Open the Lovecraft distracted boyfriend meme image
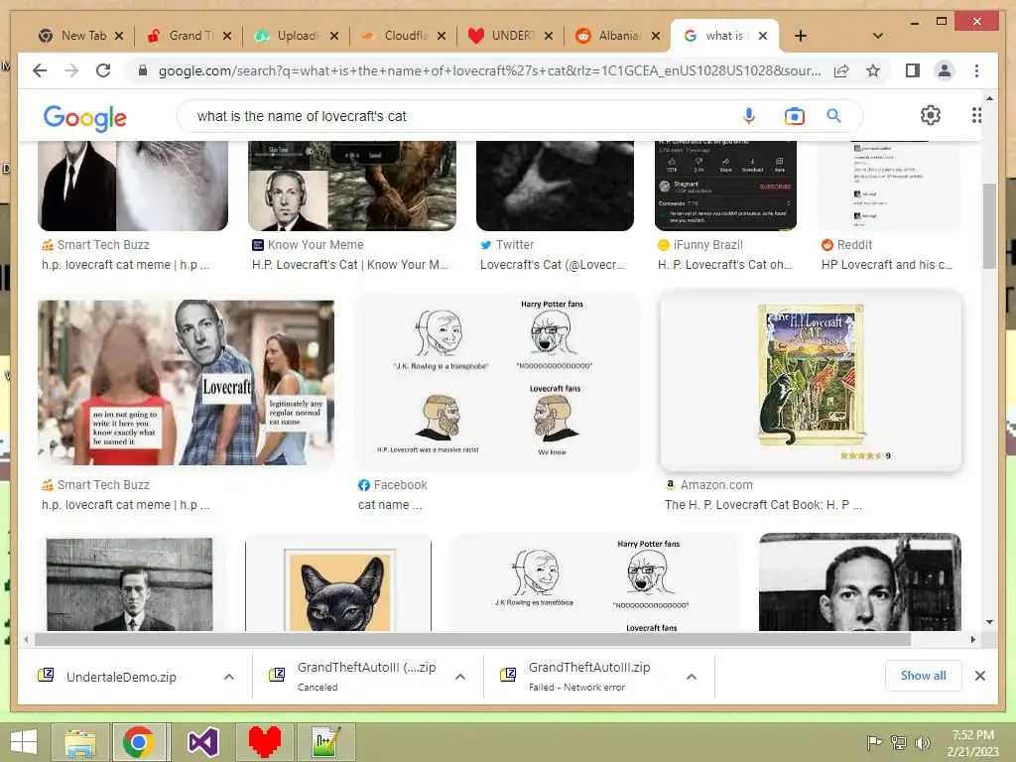Image resolution: width=1016 pixels, height=762 pixels. [186, 382]
